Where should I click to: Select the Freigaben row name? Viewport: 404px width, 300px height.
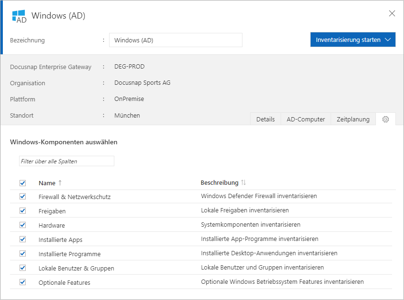(x=52, y=211)
